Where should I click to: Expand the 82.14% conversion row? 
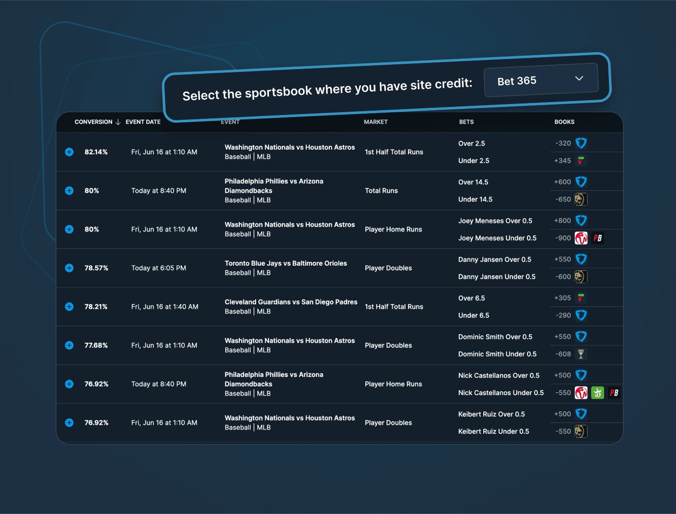pos(69,152)
